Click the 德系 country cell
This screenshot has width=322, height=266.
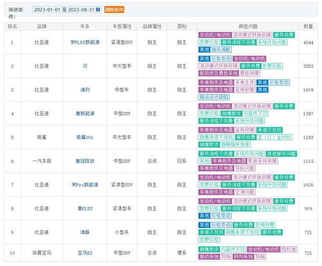pos(182,253)
